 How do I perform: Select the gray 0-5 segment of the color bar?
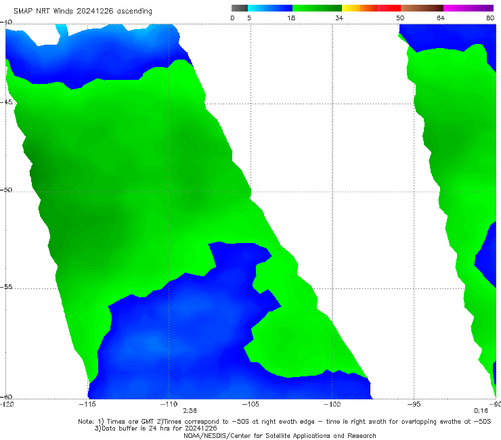point(240,8)
